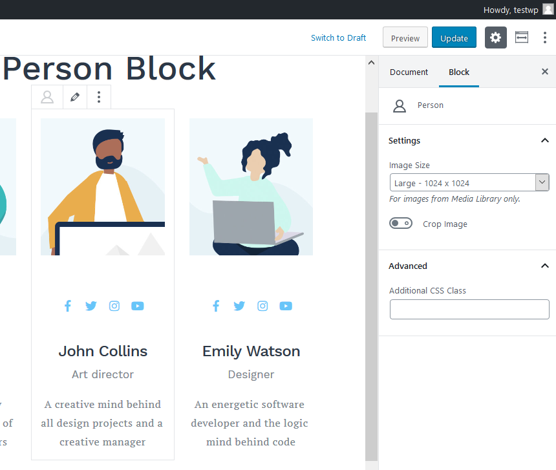This screenshot has height=470, width=556.
Task: Click the Update button
Action: point(454,38)
